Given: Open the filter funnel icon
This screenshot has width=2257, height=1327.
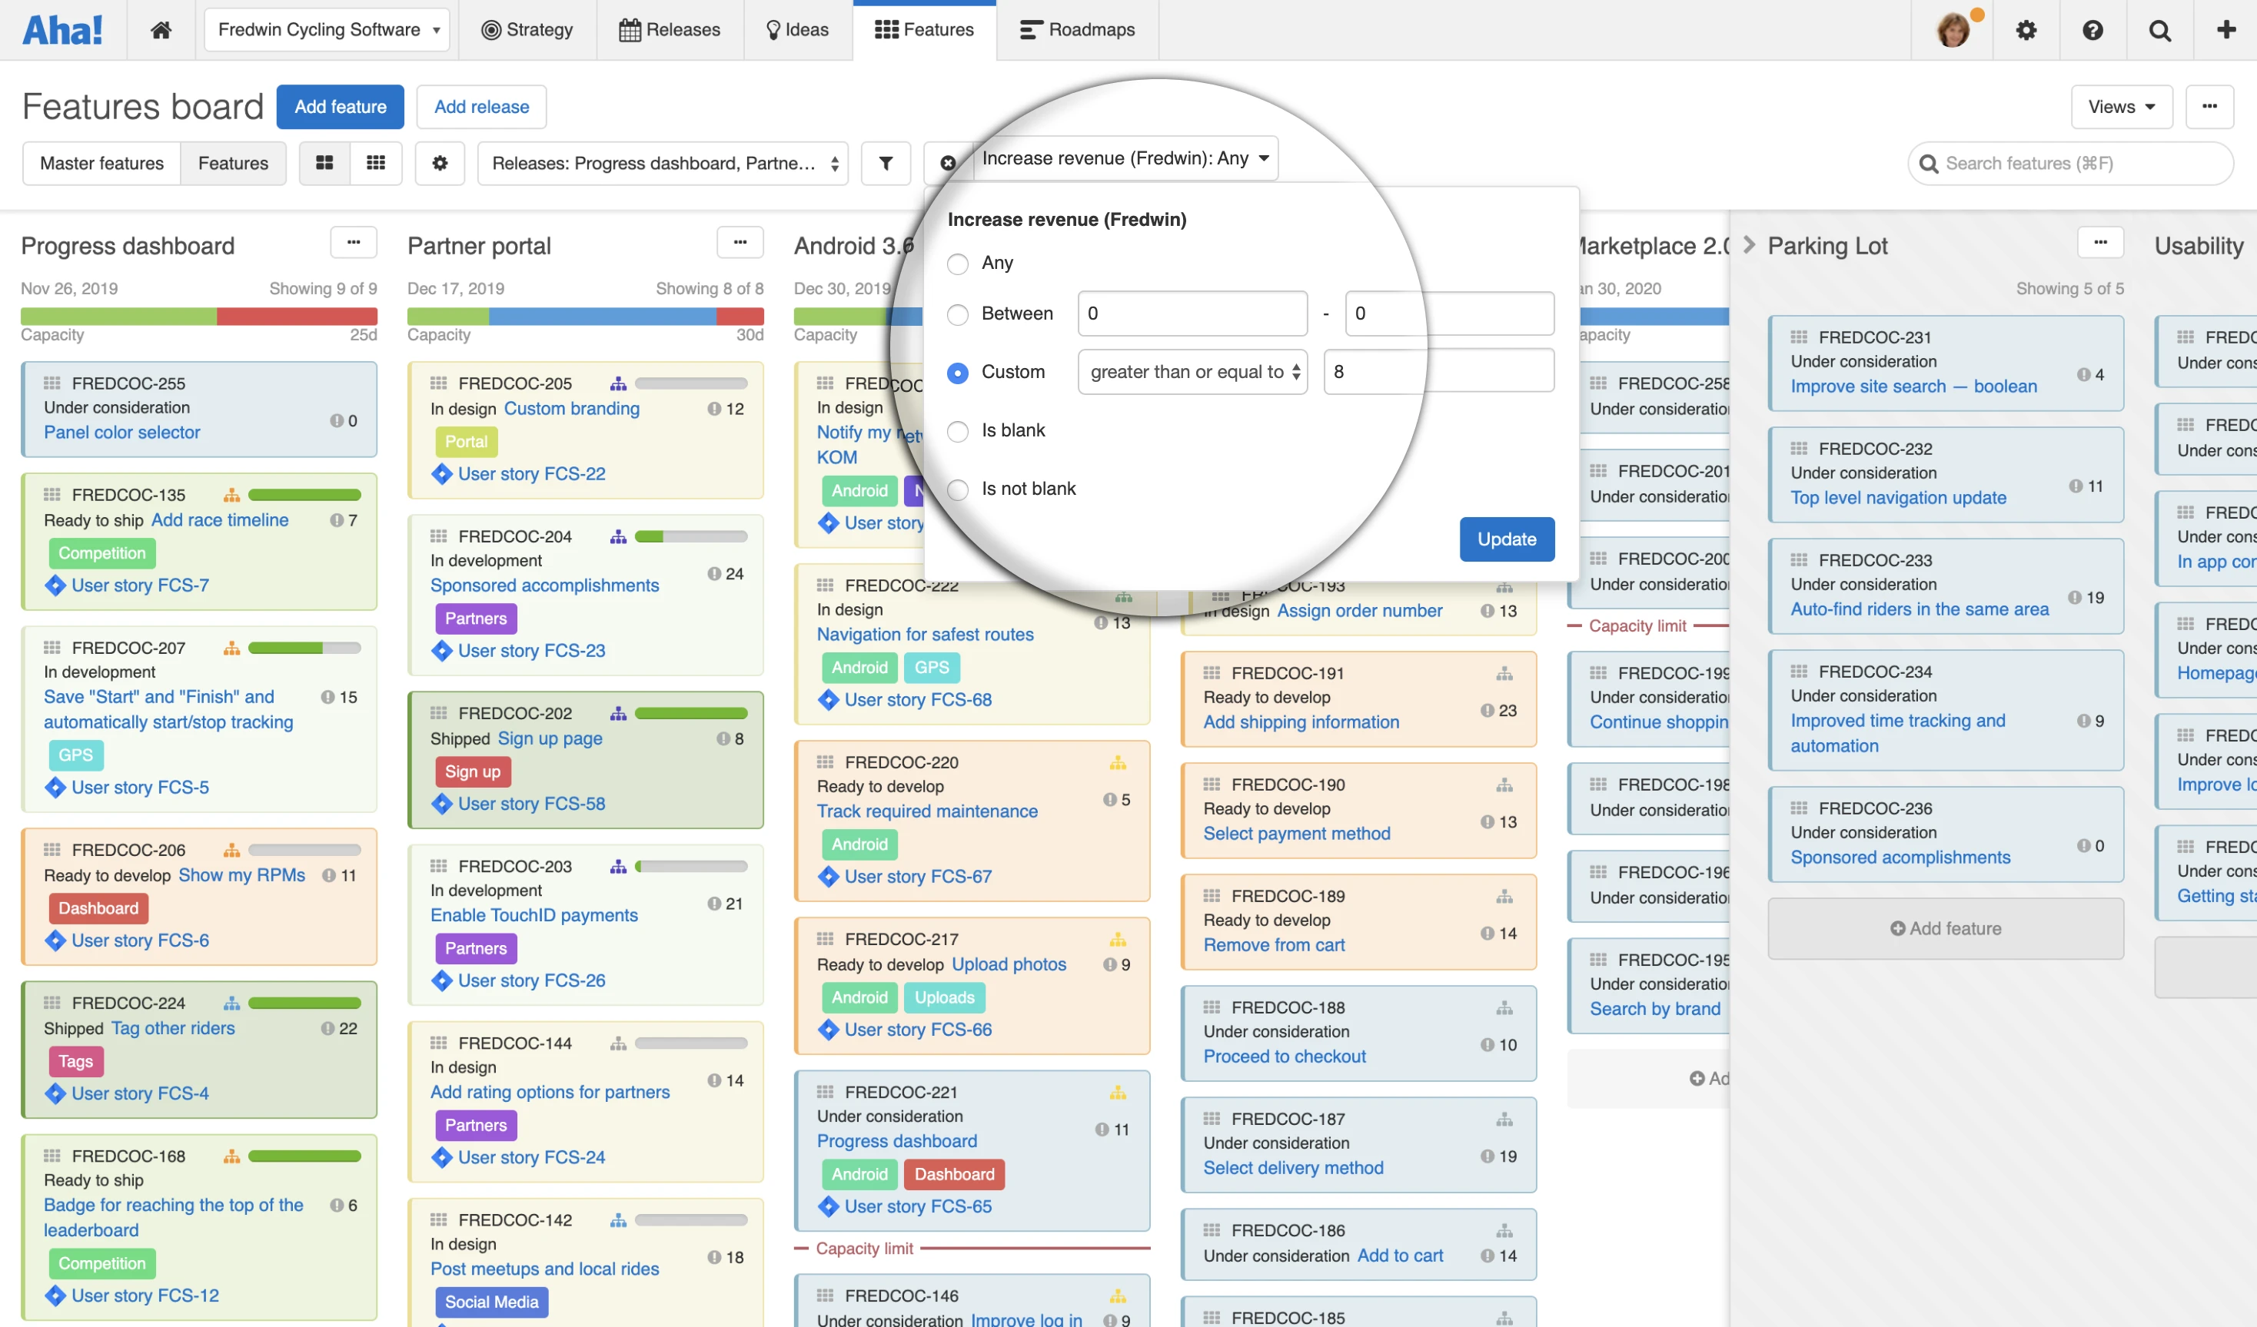Looking at the screenshot, I should (x=885, y=163).
